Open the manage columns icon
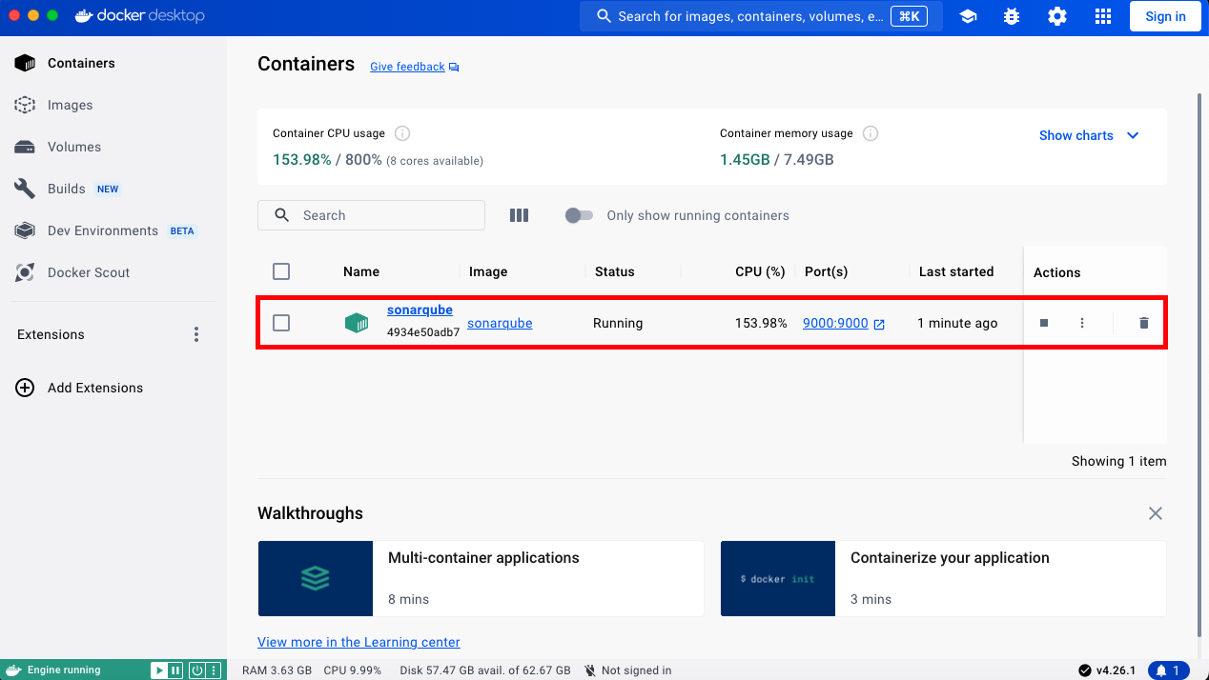 (x=519, y=215)
